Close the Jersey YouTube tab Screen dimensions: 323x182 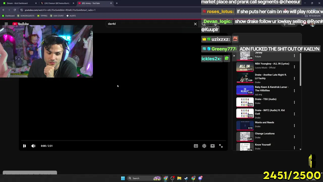click(111, 3)
